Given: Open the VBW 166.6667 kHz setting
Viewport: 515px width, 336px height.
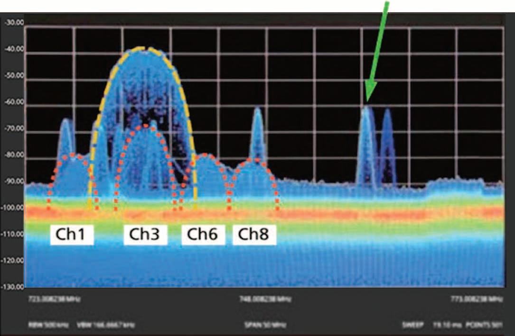Looking at the screenshot, I should point(106,325).
